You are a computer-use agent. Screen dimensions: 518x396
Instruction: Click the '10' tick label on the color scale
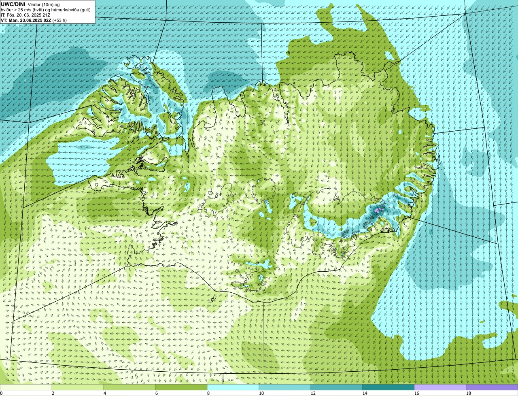click(x=261, y=393)
